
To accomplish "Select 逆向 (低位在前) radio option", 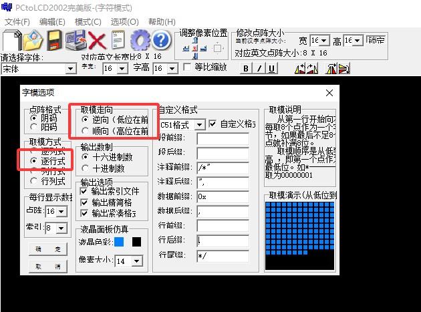I will [85, 120].
